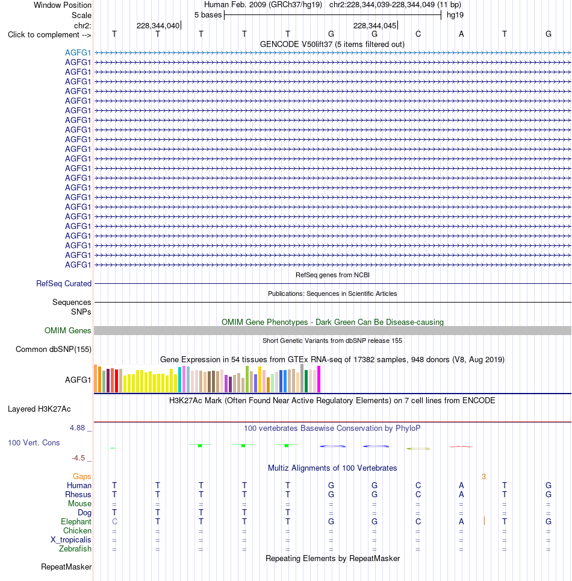The image size is (572, 581).
Task: Click the 'Dog' alignment row label
Action: [x=84, y=513]
